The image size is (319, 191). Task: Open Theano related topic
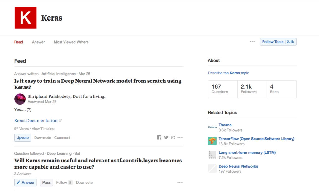click(225, 125)
